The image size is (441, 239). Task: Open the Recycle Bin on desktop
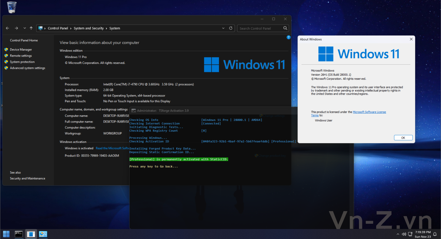[12, 7]
